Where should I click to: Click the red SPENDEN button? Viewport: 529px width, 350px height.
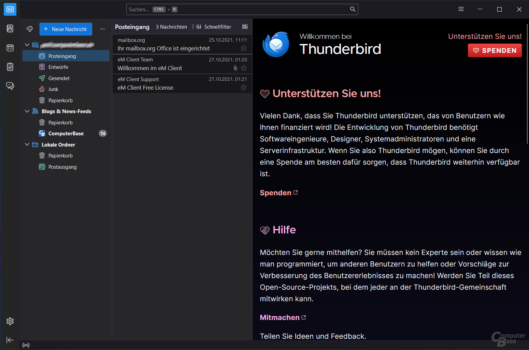tap(495, 50)
